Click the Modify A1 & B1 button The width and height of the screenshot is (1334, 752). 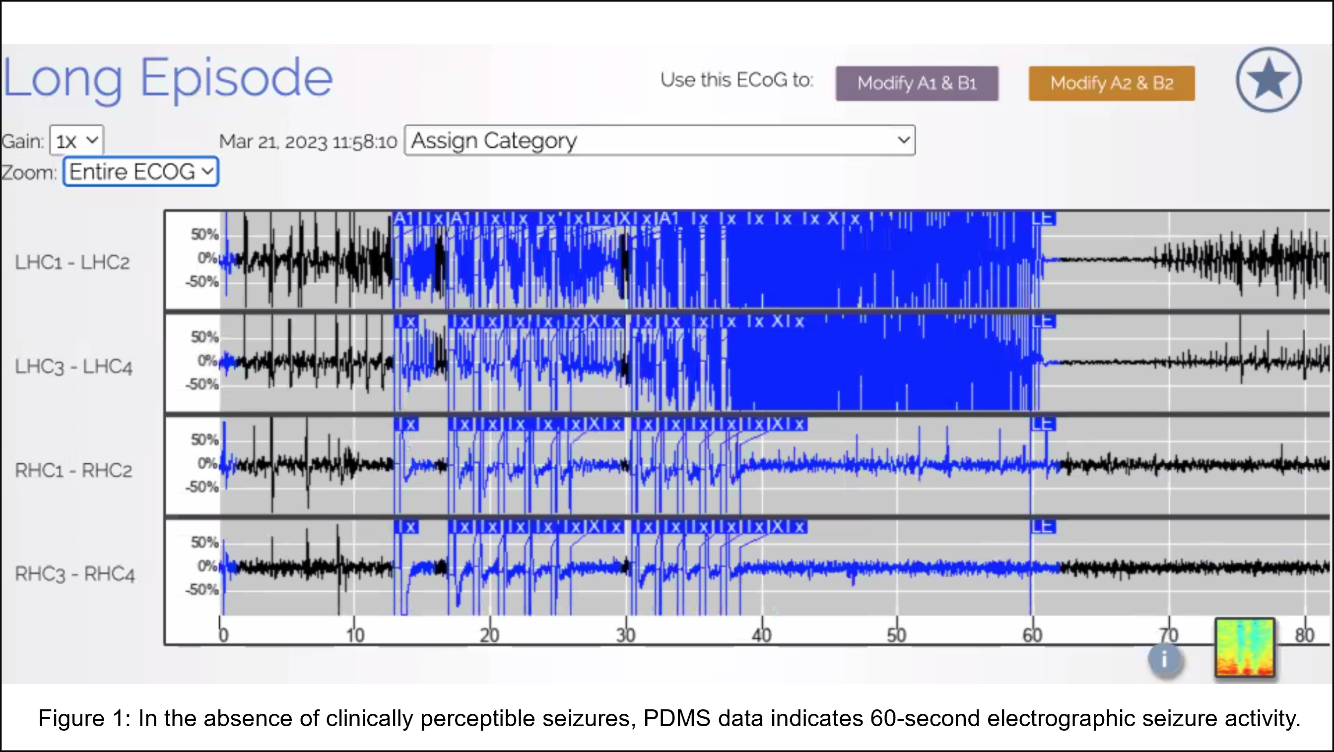point(917,83)
